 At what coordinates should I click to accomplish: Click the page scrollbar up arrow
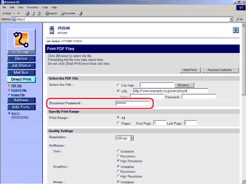[x=244, y=25]
